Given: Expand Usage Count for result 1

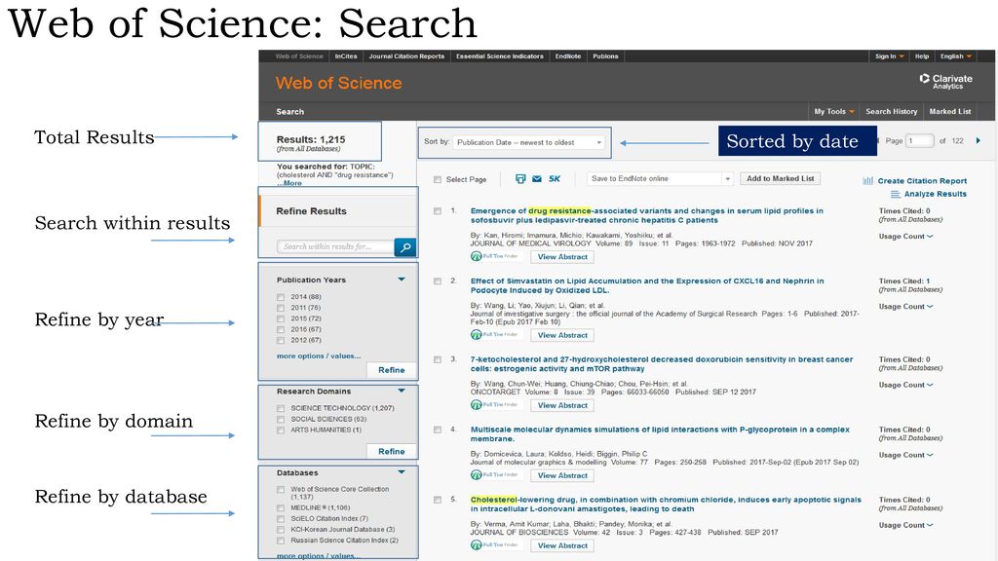Looking at the screenshot, I should coord(905,236).
